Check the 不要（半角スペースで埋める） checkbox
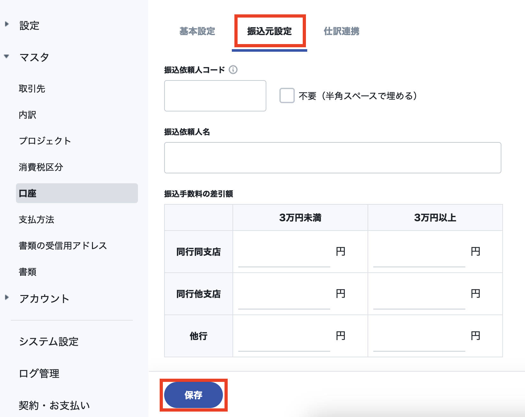 pyautogui.click(x=287, y=95)
